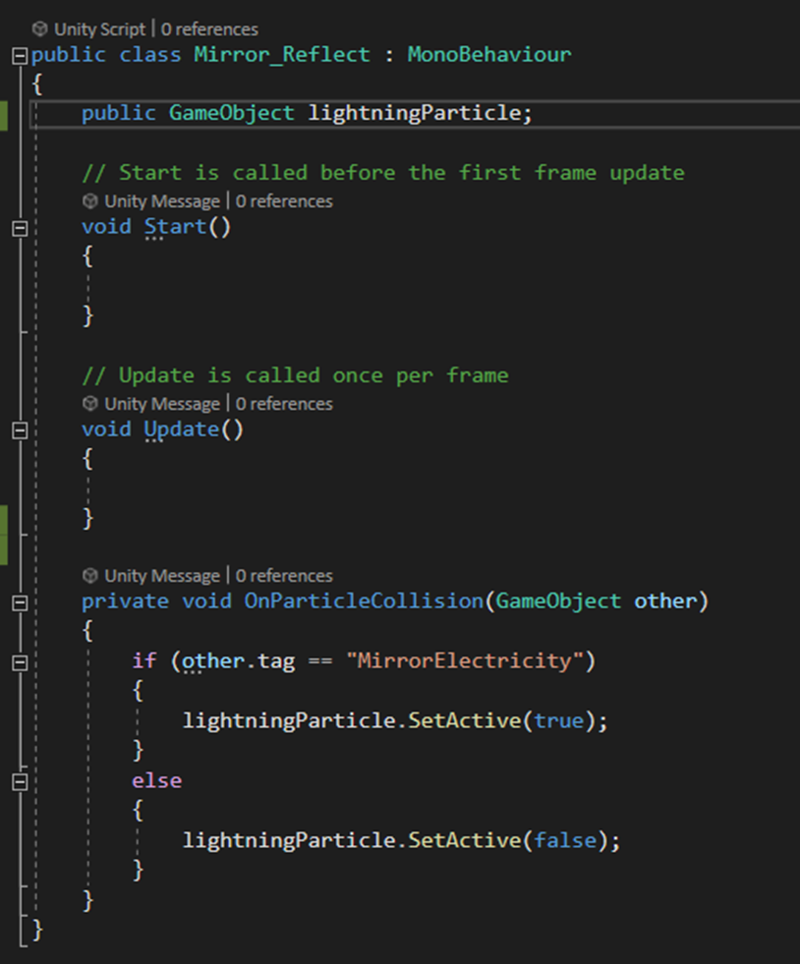The height and width of the screenshot is (964, 800).
Task: Collapse the OnParticleCollision method fold box
Action: pos(20,603)
